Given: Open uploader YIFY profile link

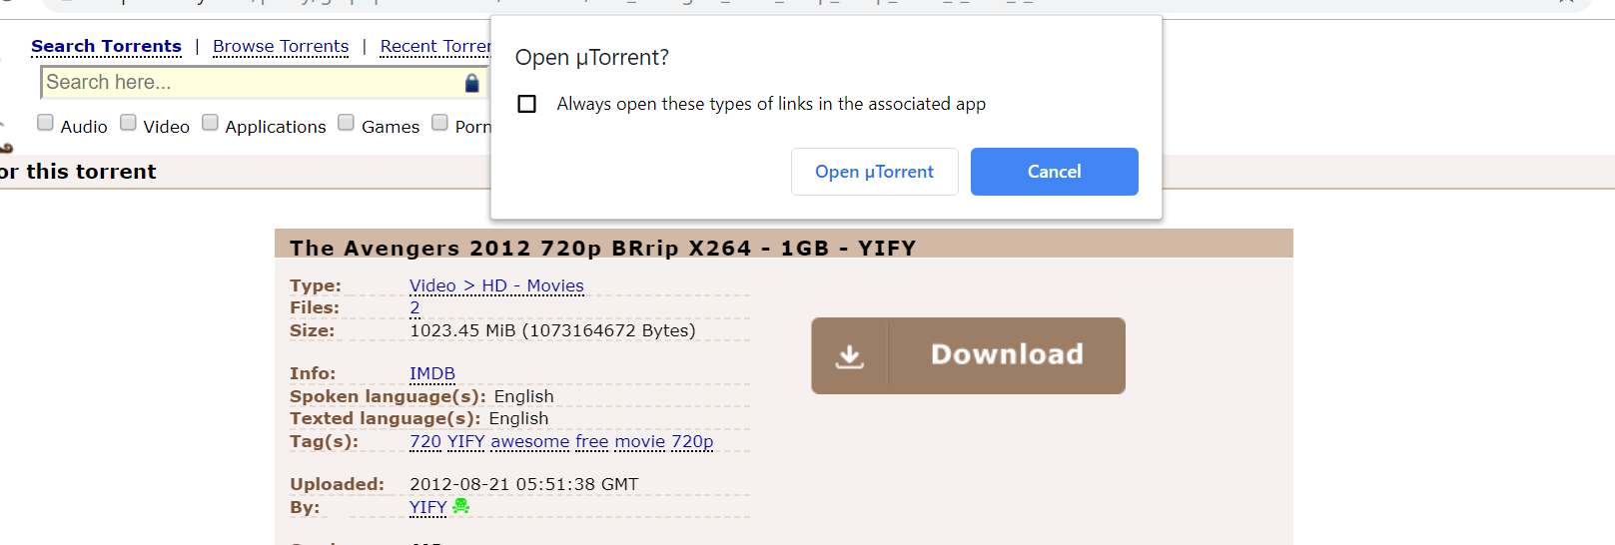Looking at the screenshot, I should [428, 507].
